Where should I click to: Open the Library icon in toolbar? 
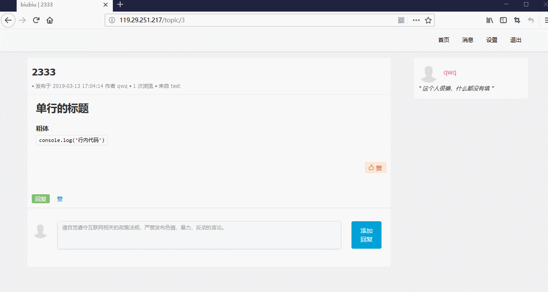pyautogui.click(x=490, y=20)
